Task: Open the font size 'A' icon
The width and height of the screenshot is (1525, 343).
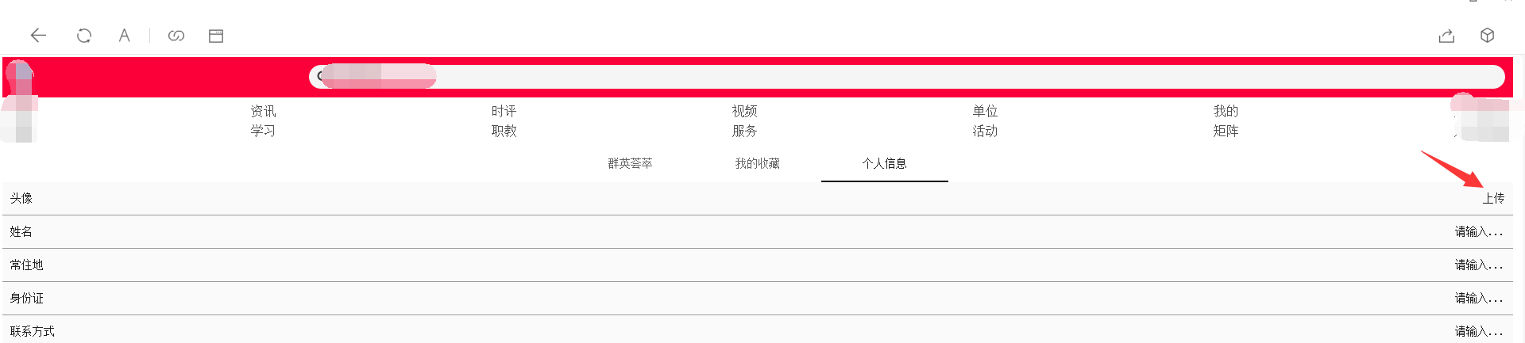Action: [124, 36]
